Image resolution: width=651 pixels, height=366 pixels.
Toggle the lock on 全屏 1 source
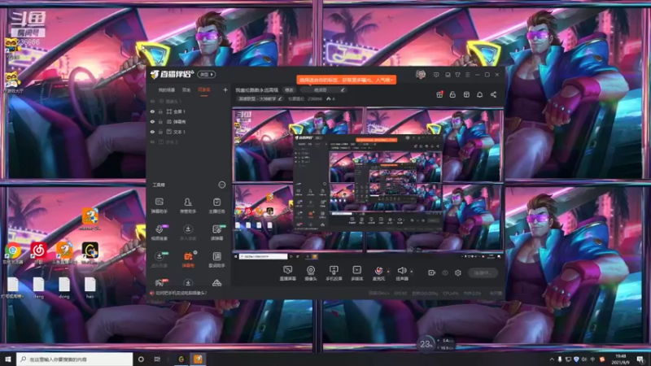[160, 111]
